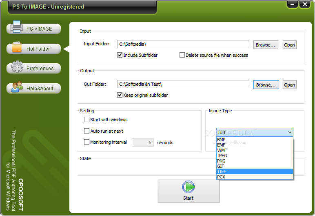The height and width of the screenshot is (216, 315).
Task: Browse for the Input Folder
Action: tap(266, 45)
